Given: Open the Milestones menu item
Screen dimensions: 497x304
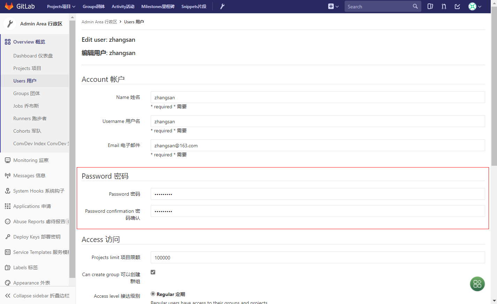Looking at the screenshot, I should pos(158,6).
